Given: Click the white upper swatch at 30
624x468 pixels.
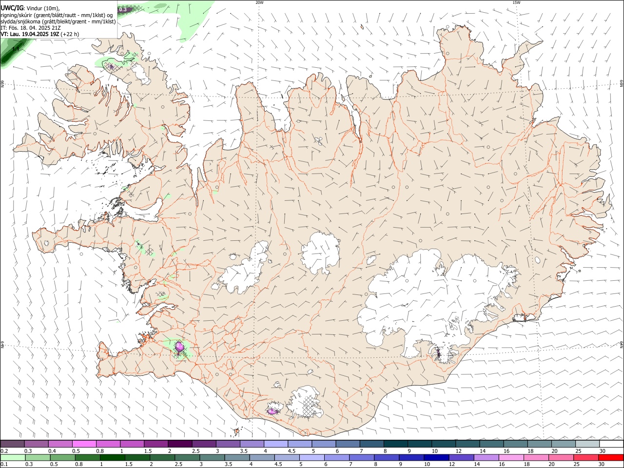Looking at the screenshot, I should 611,444.
